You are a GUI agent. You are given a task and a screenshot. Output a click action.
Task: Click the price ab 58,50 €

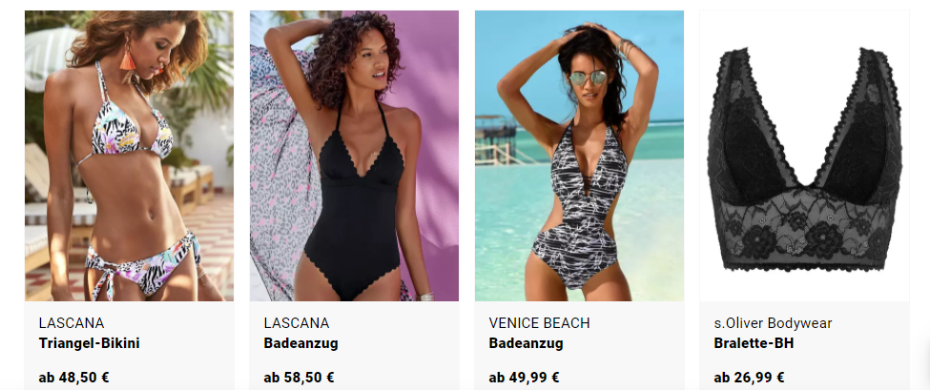[299, 378]
